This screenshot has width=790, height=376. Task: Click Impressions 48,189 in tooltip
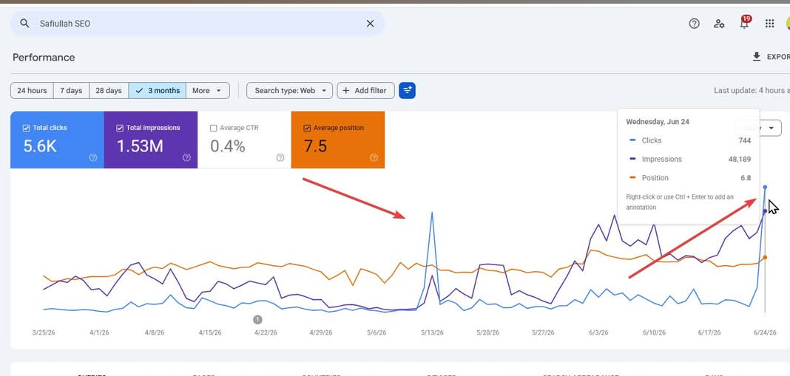pyautogui.click(x=689, y=159)
